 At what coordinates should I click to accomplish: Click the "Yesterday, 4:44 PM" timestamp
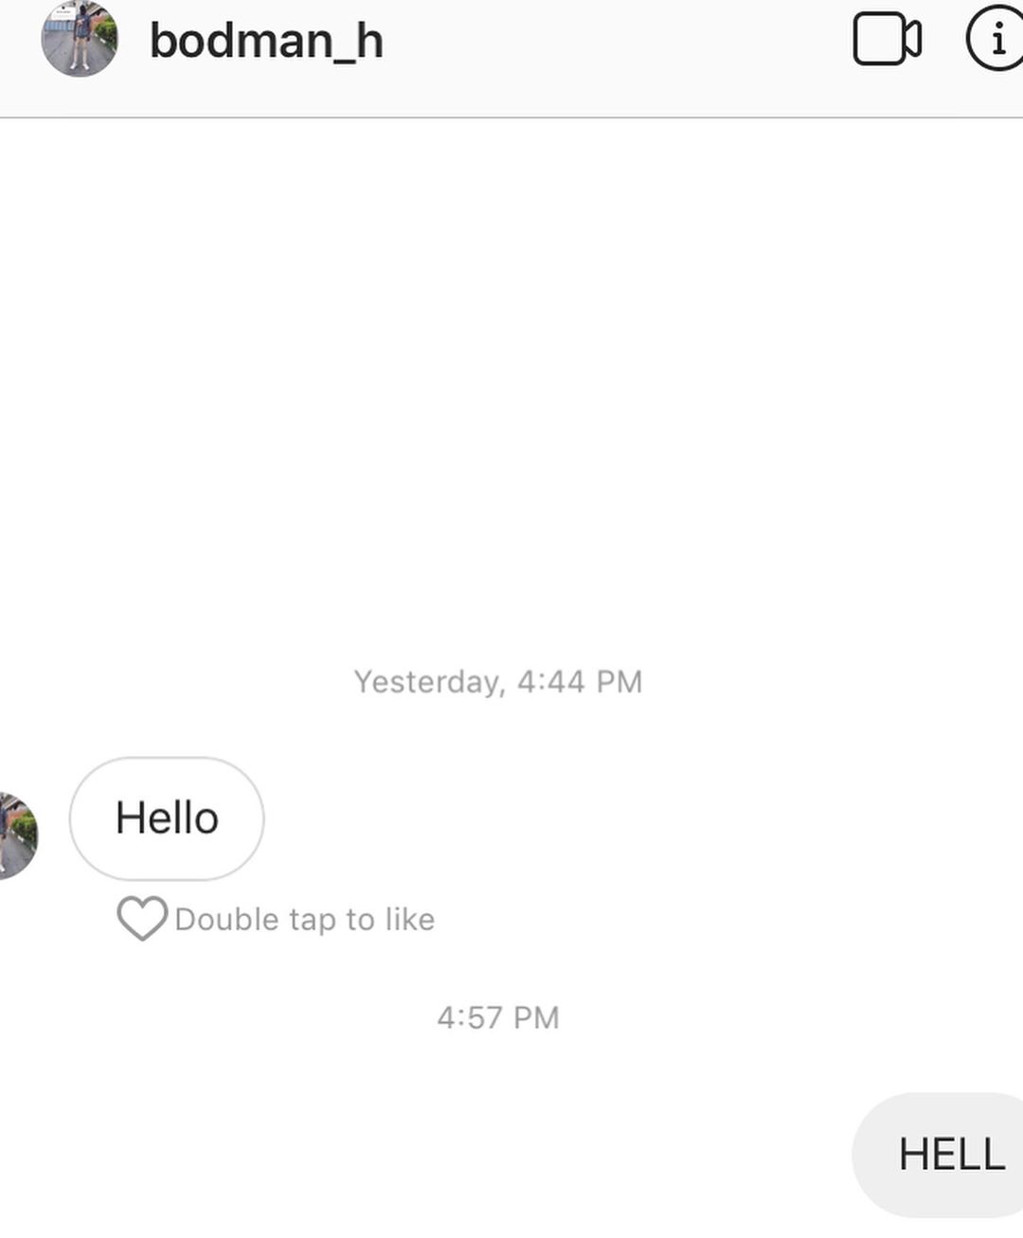pyautogui.click(x=498, y=682)
